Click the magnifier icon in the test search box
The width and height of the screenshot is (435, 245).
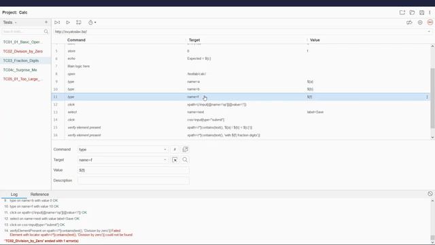click(x=46, y=31)
